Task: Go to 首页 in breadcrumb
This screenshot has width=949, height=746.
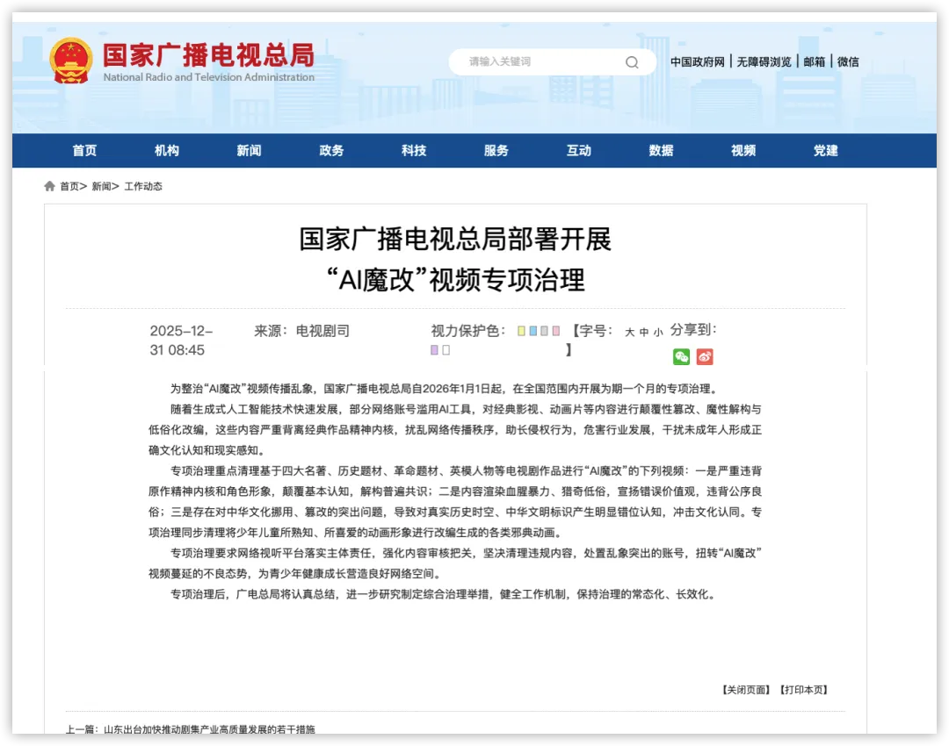Action: click(69, 186)
